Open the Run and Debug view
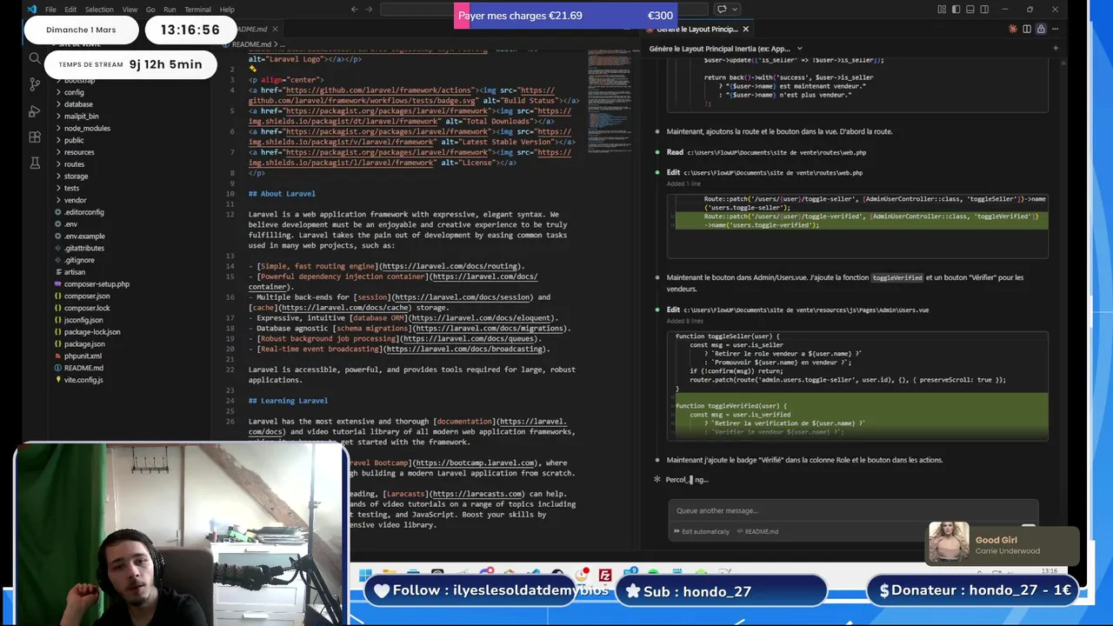 (x=35, y=111)
